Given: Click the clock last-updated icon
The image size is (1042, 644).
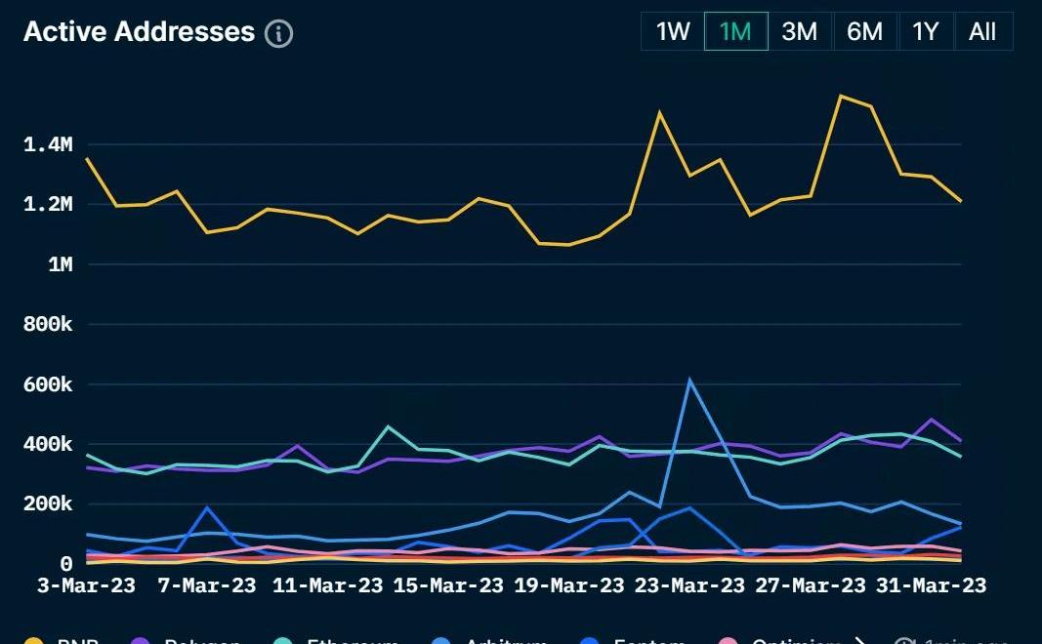Looking at the screenshot, I should [904, 640].
